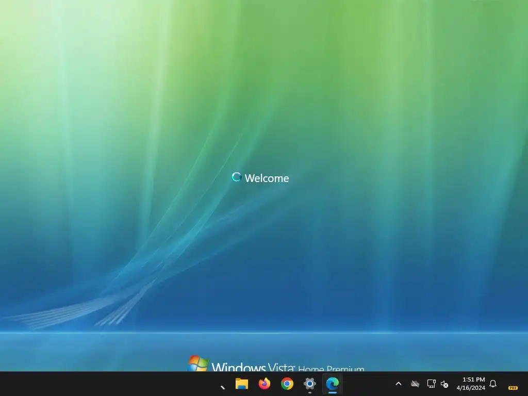Open File Explorer from the taskbar
528x396 pixels.
tap(242, 384)
